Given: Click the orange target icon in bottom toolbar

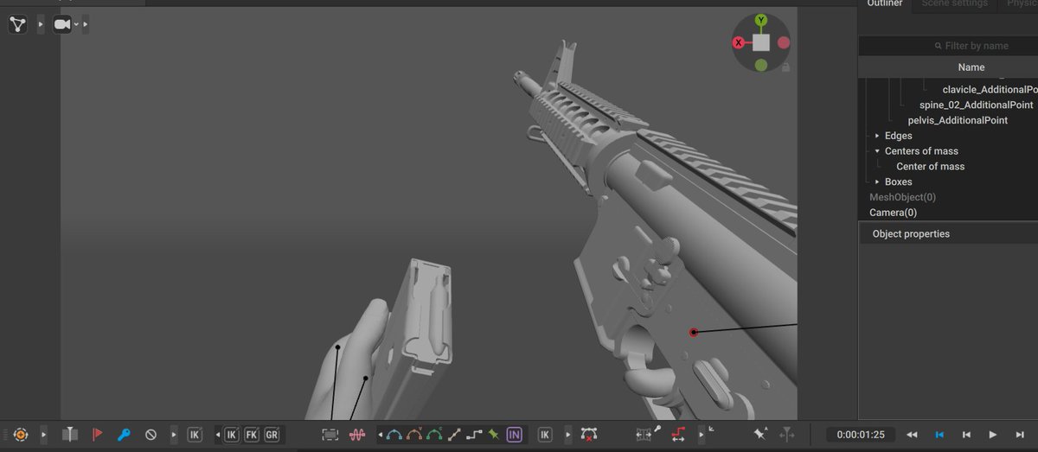Looking at the screenshot, I should tap(21, 435).
